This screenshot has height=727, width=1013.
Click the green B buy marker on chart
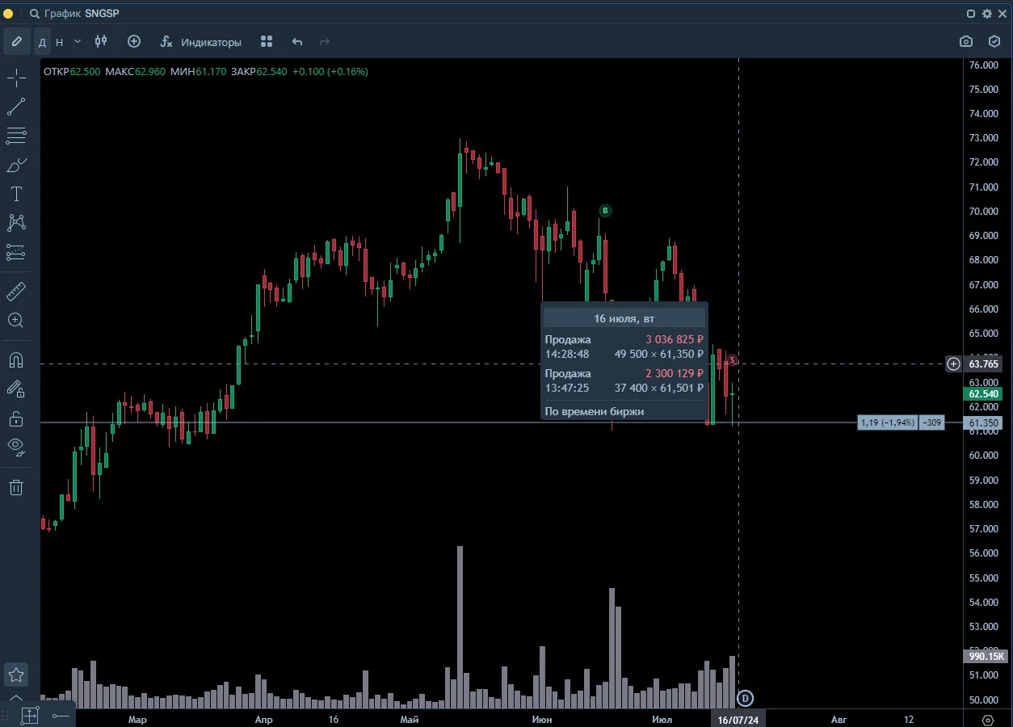pos(605,211)
